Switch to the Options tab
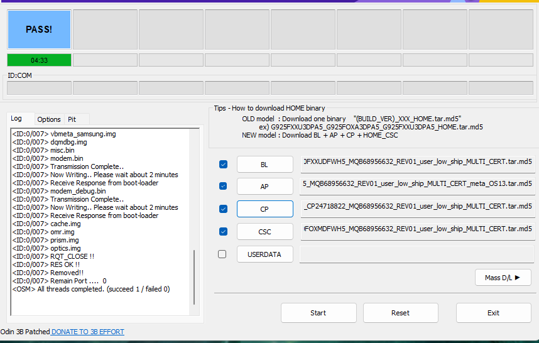The height and width of the screenshot is (343, 539). point(49,119)
